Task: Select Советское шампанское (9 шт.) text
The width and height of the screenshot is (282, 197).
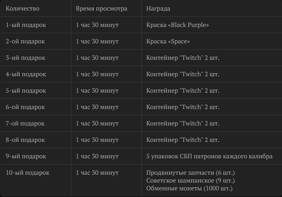Action: tap(190, 181)
